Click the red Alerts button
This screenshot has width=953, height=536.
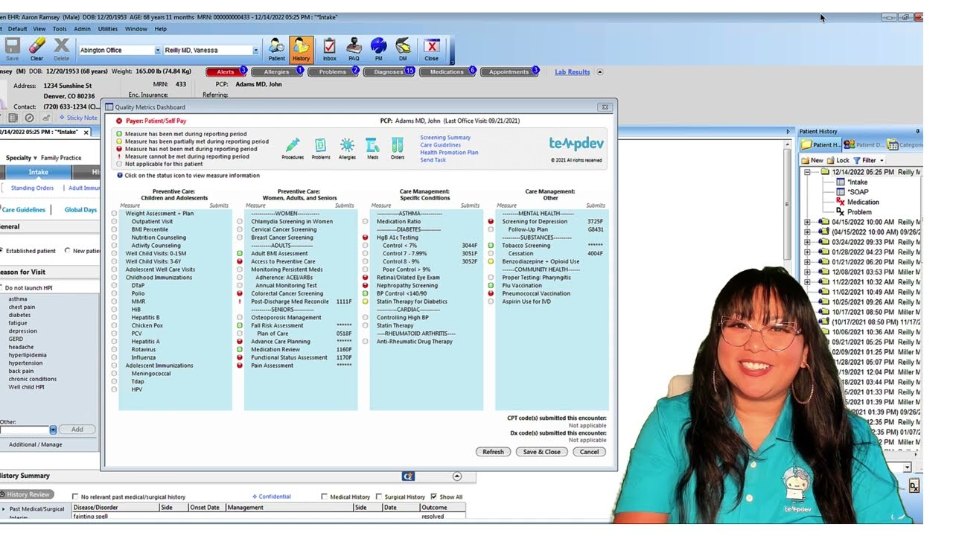tap(226, 72)
